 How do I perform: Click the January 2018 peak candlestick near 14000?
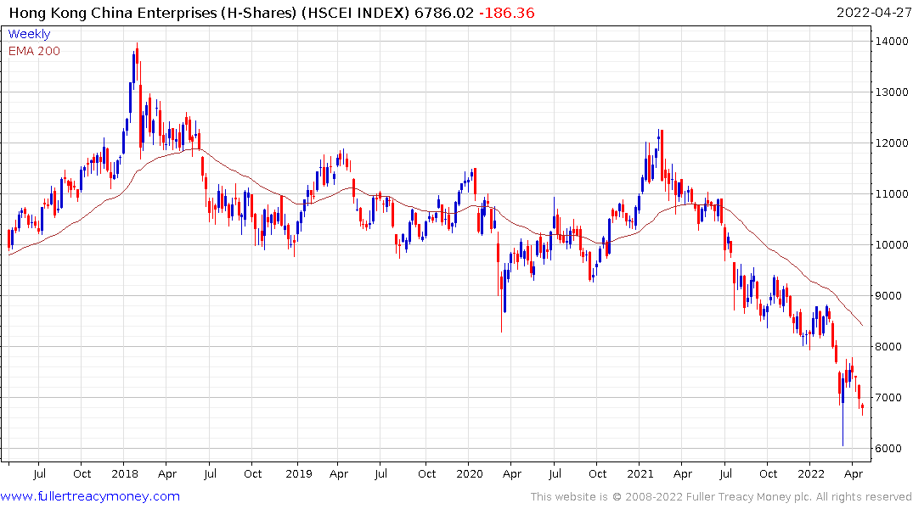(x=137, y=61)
